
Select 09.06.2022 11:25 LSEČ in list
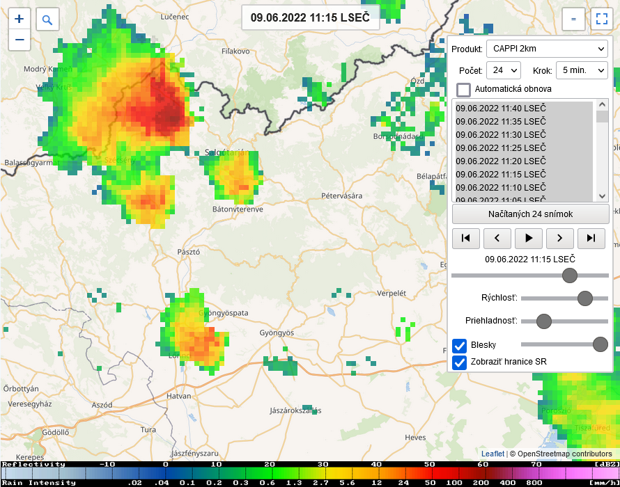(501, 148)
